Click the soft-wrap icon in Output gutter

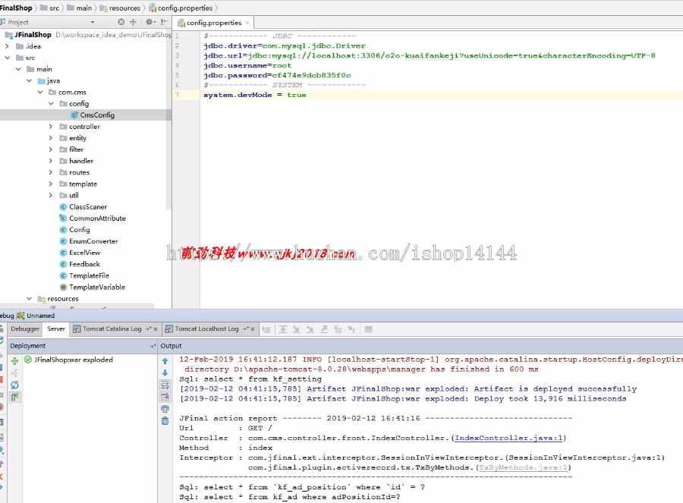click(165, 385)
